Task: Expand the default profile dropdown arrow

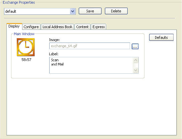Action: [x=73, y=11]
